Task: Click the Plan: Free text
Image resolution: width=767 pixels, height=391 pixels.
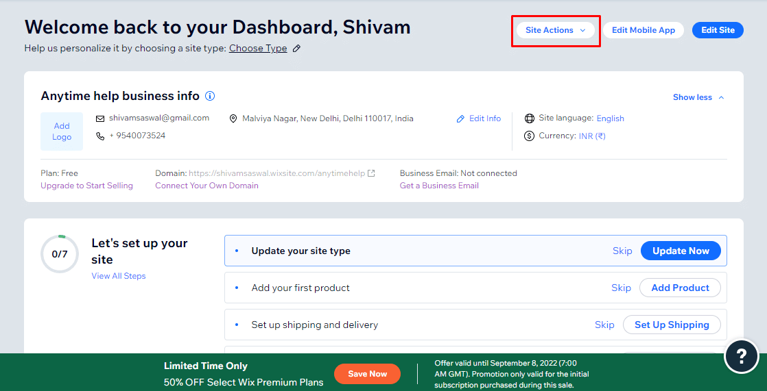Action: (x=59, y=173)
